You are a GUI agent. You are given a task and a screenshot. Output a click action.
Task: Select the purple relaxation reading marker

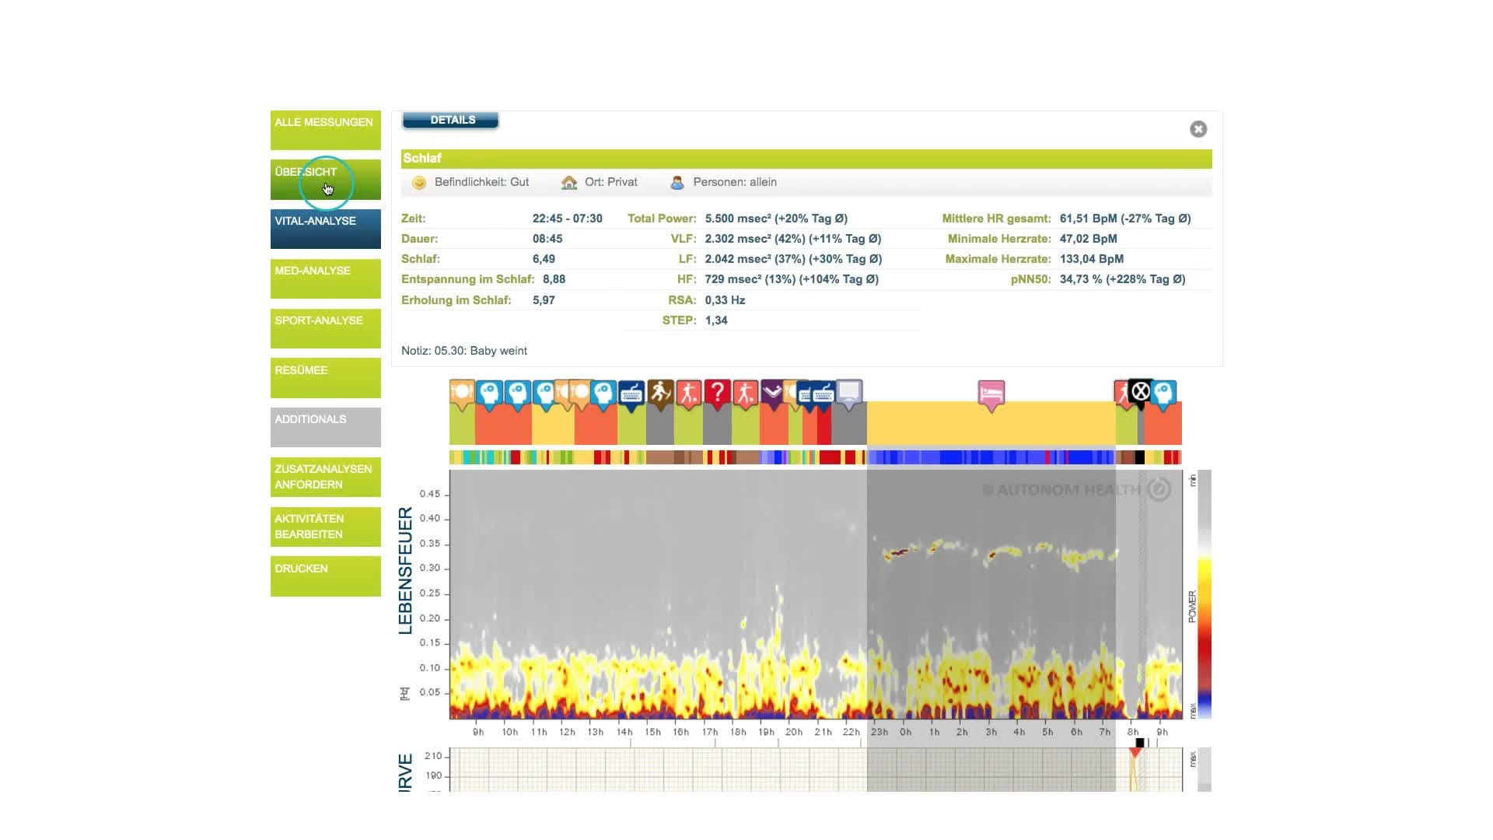point(772,392)
